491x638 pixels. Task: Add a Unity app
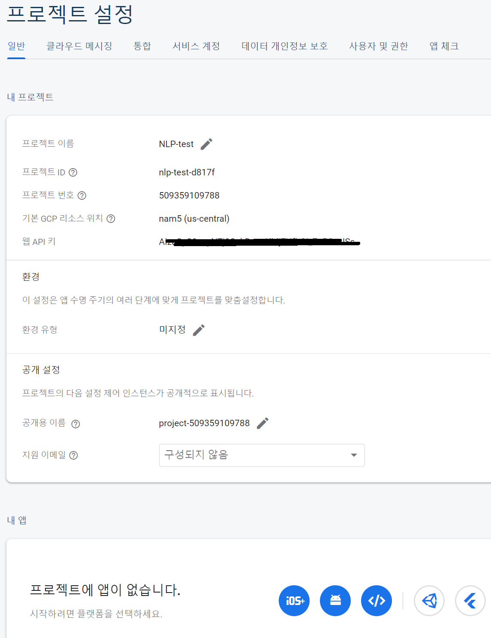(x=429, y=601)
